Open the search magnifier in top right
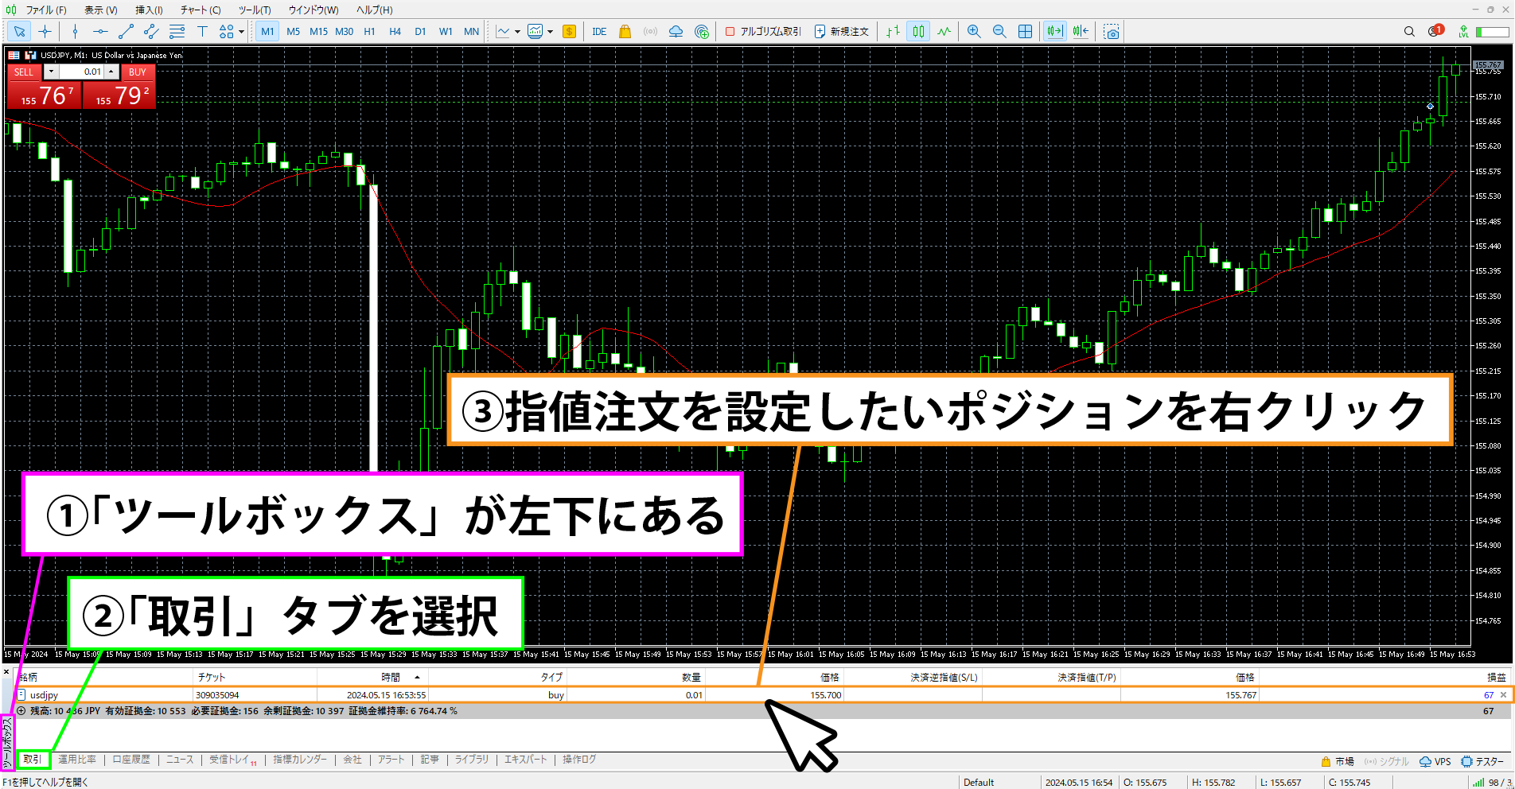The height and width of the screenshot is (789, 1515). (1409, 32)
